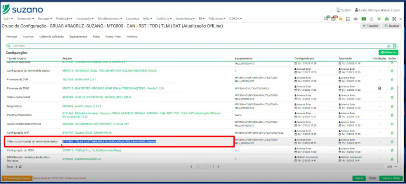
Task: Switch to the Histórico tab
Action: click(132, 37)
